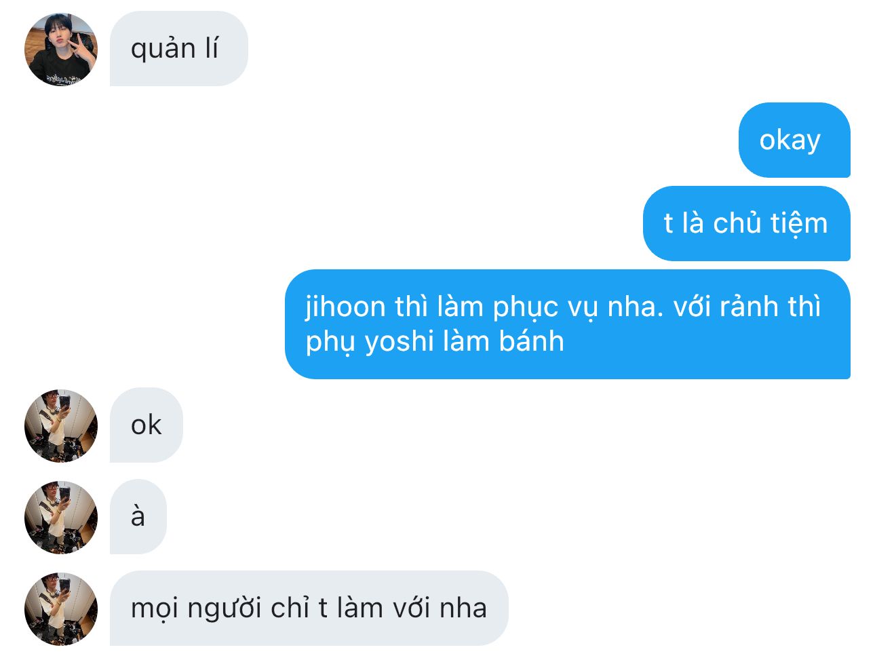The image size is (875, 656).
Task: Select the gray "à" message bubble
Action: point(138,517)
